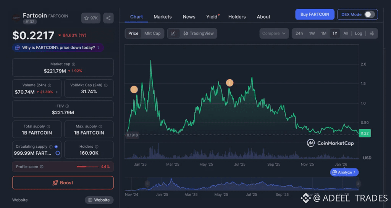Open the line chart type icon
The height and width of the screenshot is (208, 391).
tap(173, 34)
